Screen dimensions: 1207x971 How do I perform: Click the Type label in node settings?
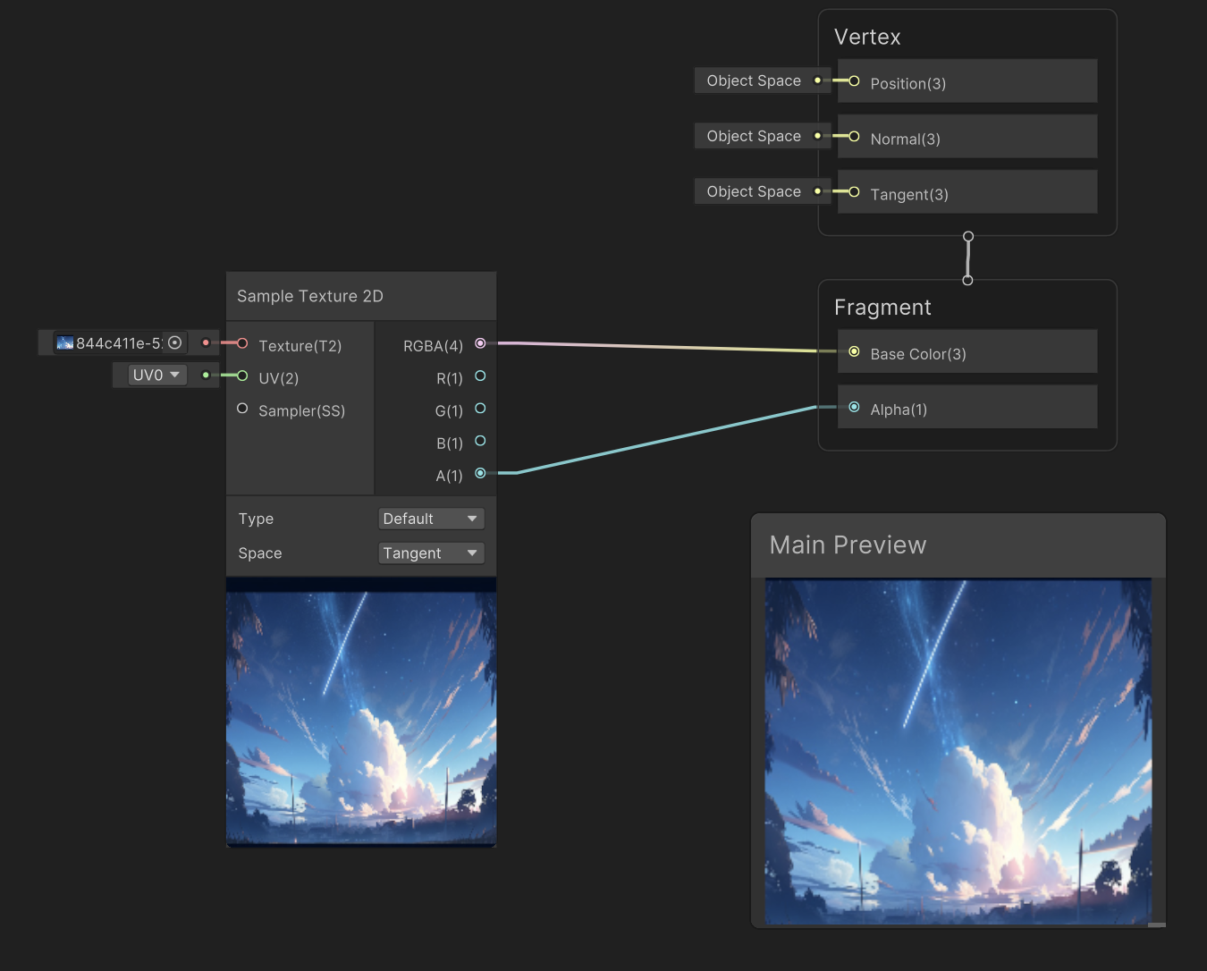(x=256, y=519)
